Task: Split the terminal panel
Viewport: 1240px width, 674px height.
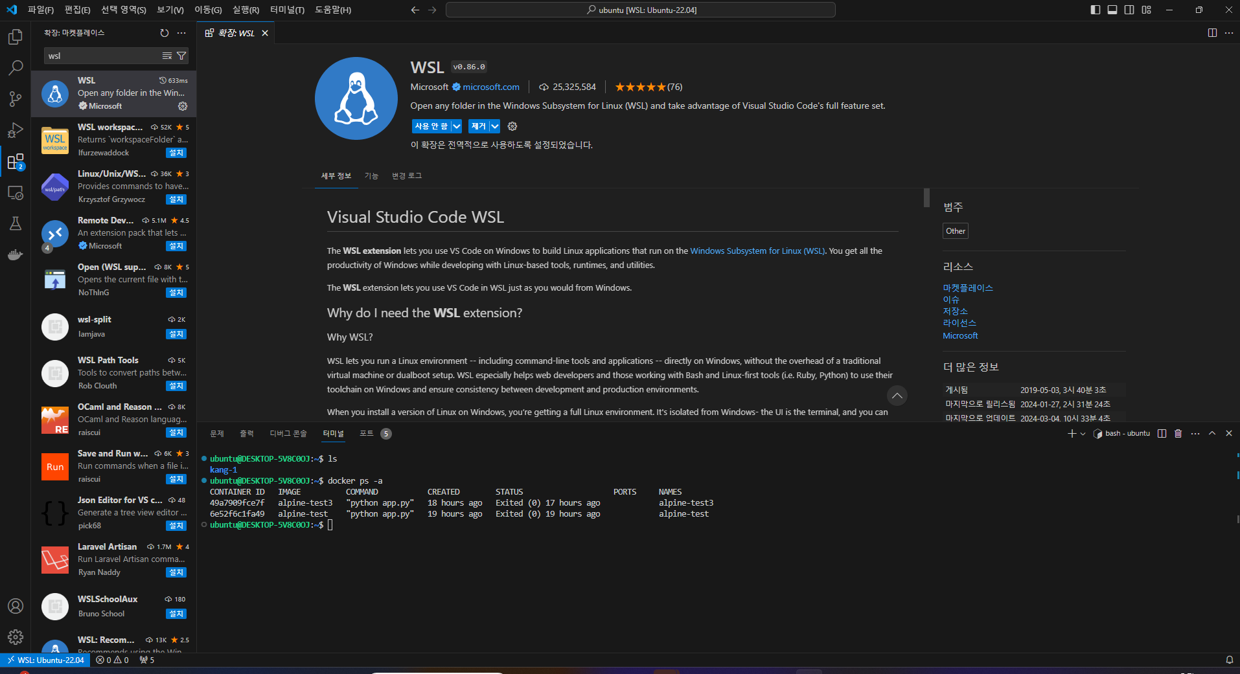Action: pos(1162,434)
